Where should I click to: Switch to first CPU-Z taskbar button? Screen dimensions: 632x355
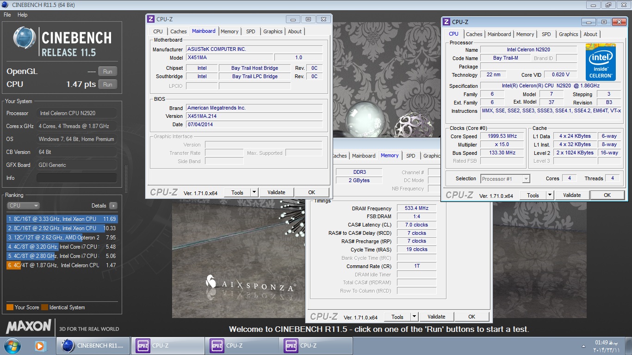pyautogui.click(x=167, y=345)
